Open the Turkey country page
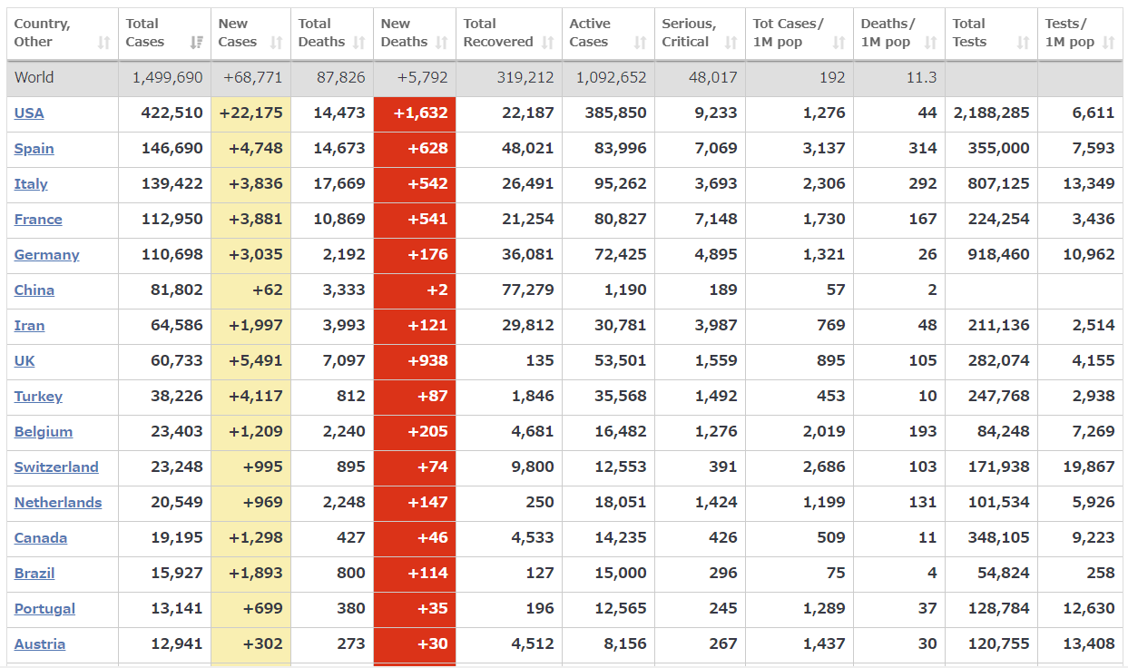Screen dimensions: 1128x668 pyautogui.click(x=38, y=397)
